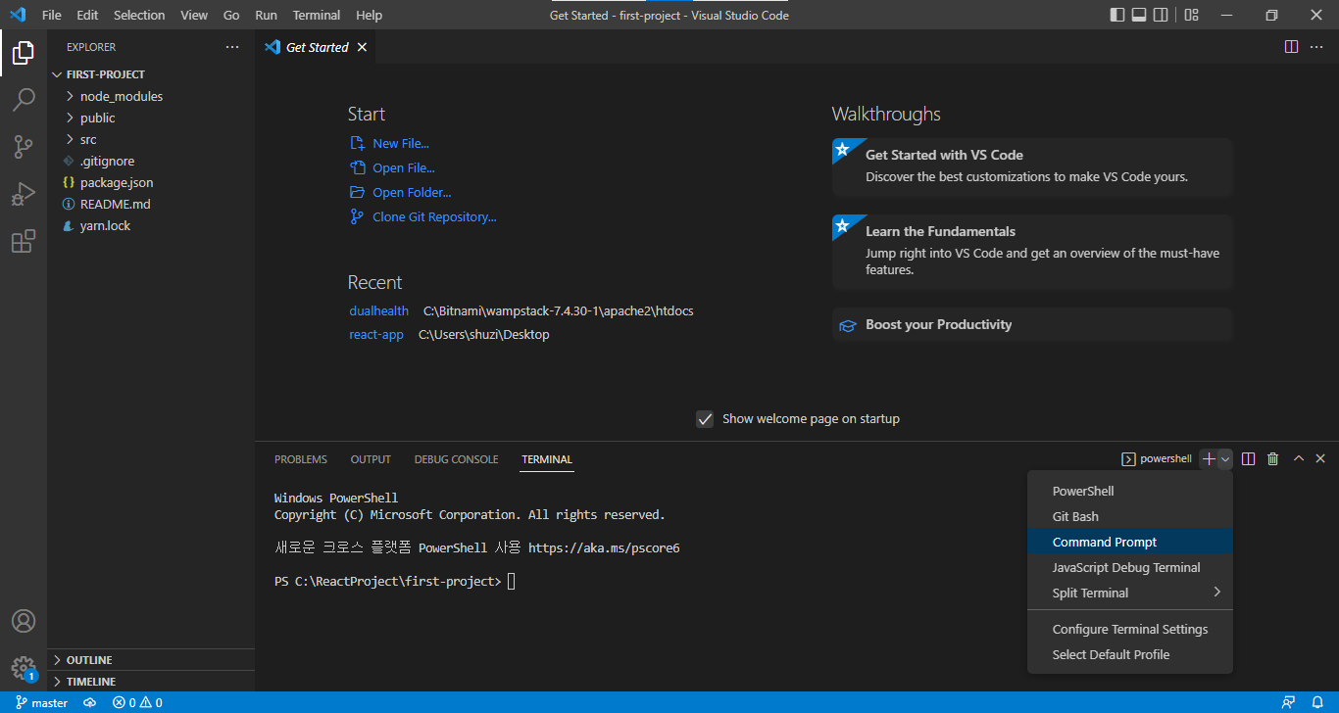Open the recent dualhealth project
Viewport: 1339px width, 713px height.
point(378,310)
